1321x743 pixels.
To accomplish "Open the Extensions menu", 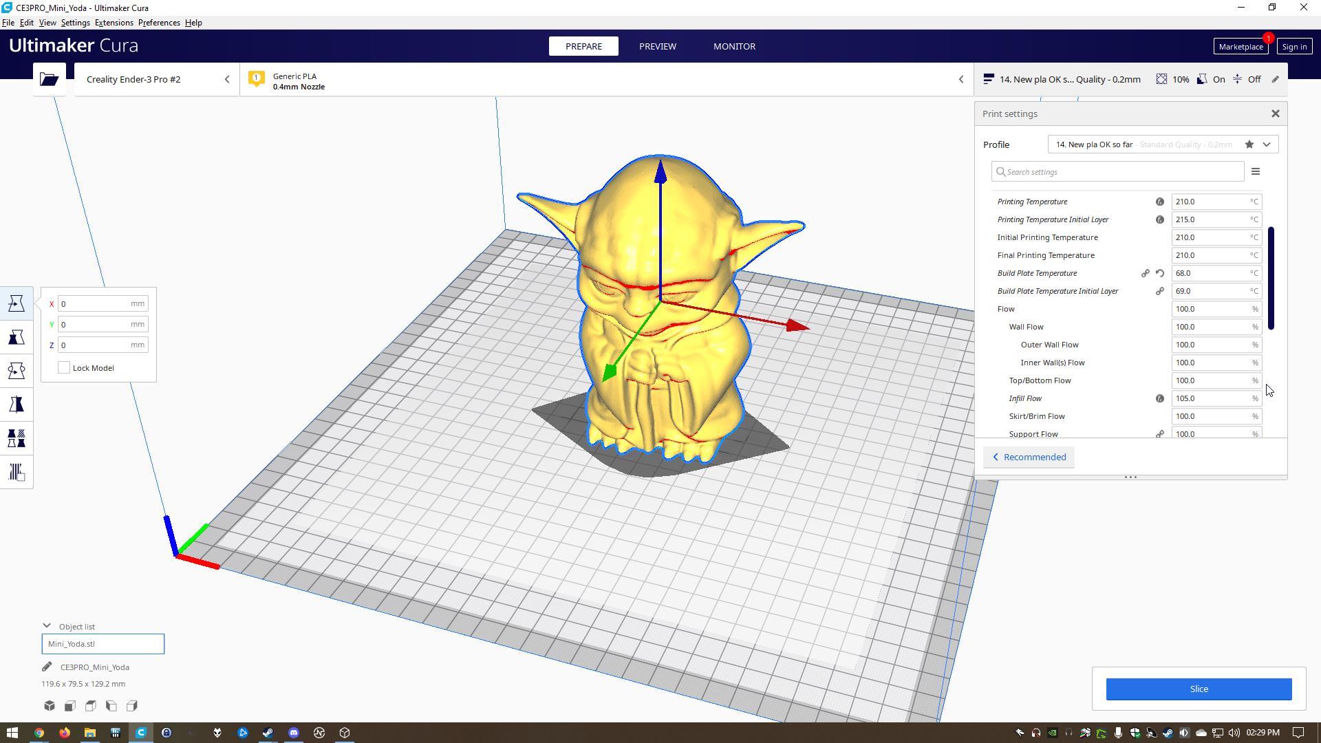I will click(114, 23).
